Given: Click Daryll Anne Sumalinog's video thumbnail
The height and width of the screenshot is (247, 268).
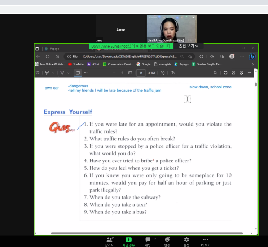Looking at the screenshot, I should (172, 29).
